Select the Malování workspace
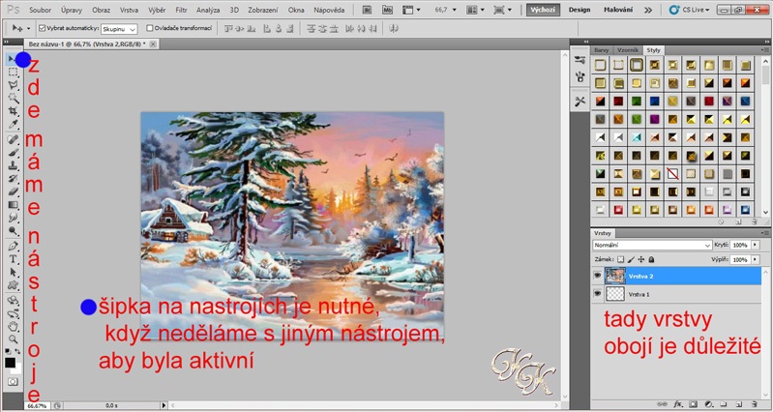 (x=618, y=10)
